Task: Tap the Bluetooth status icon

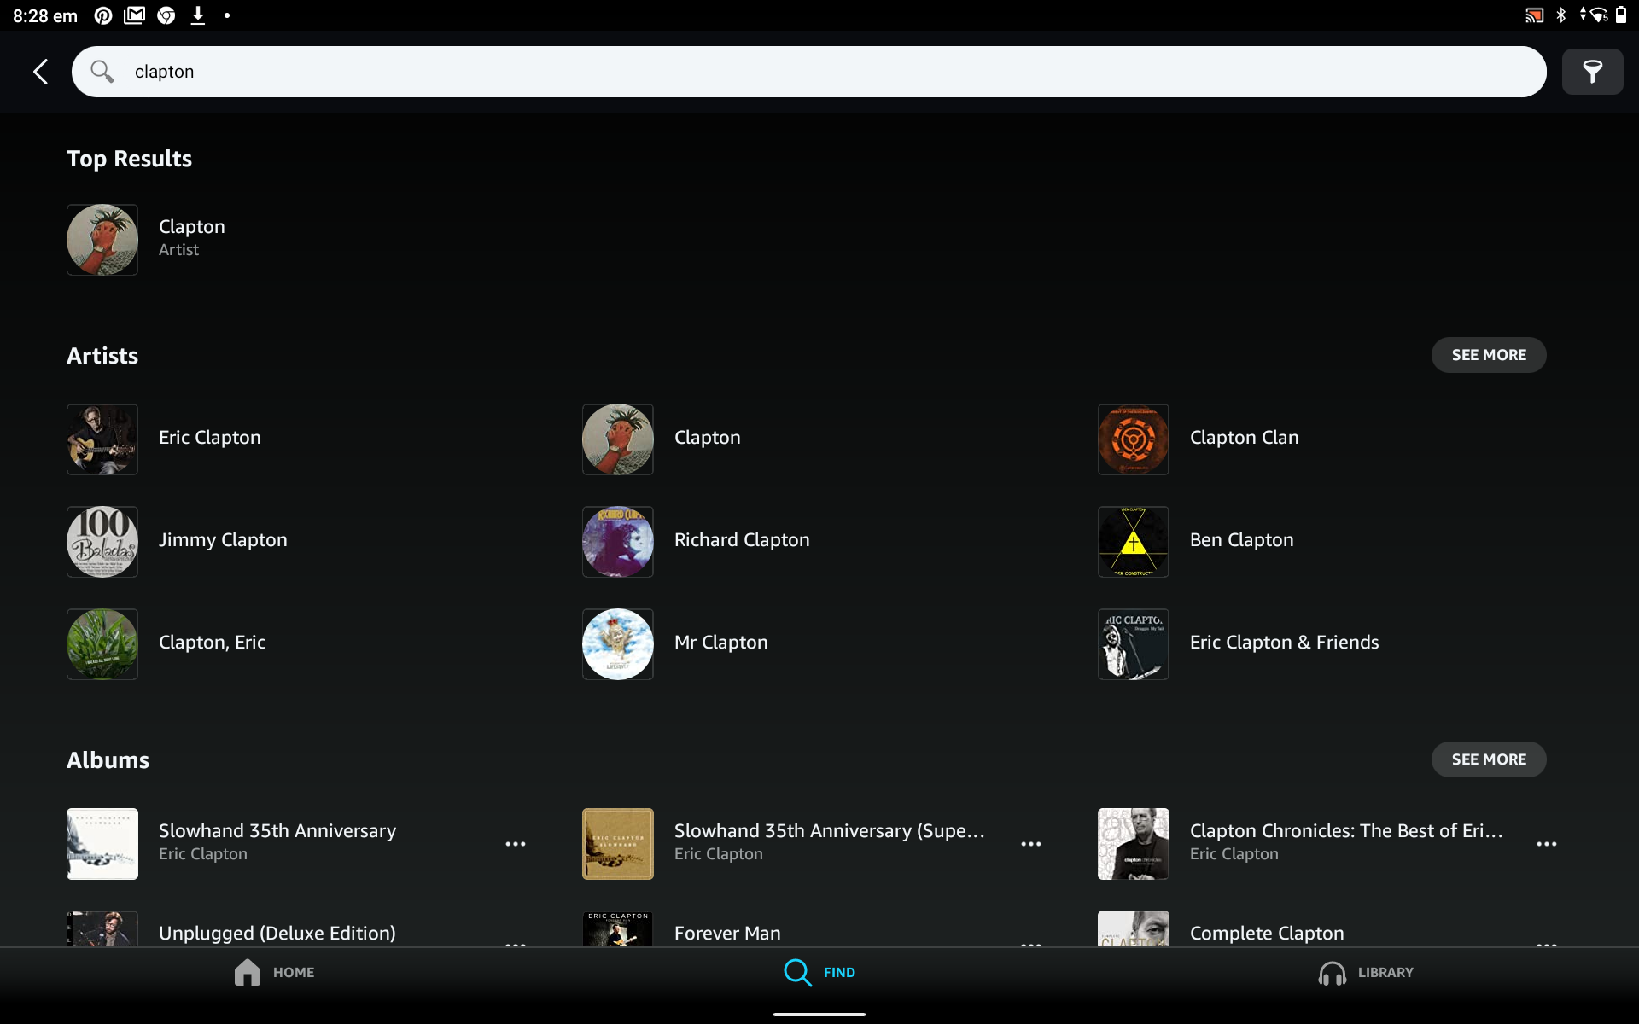Action: click(1561, 15)
